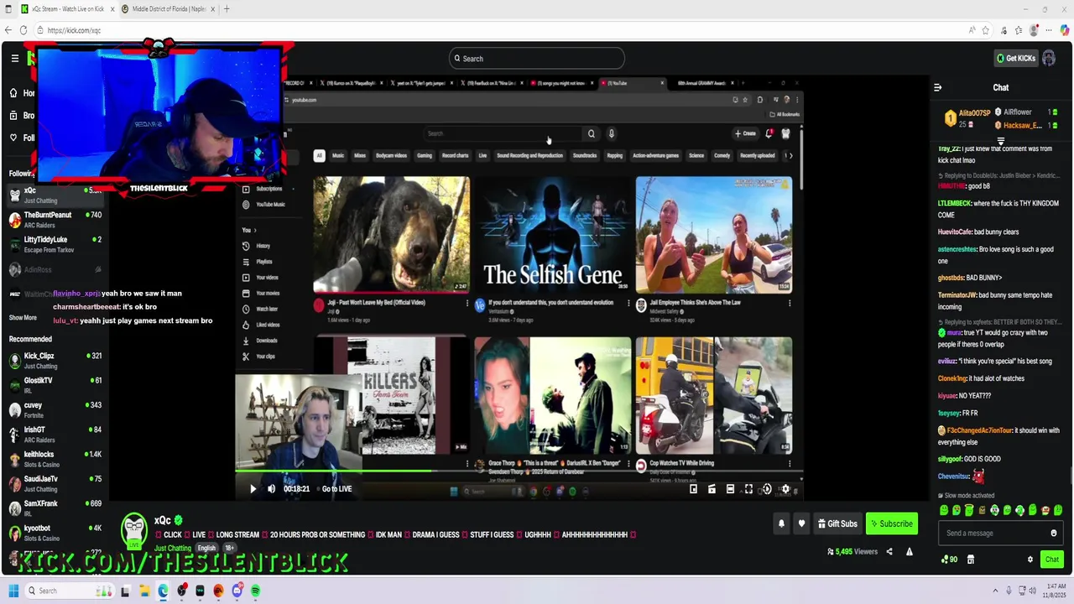Open the hamburger menu on Kick
1074x604 pixels.
(x=14, y=58)
